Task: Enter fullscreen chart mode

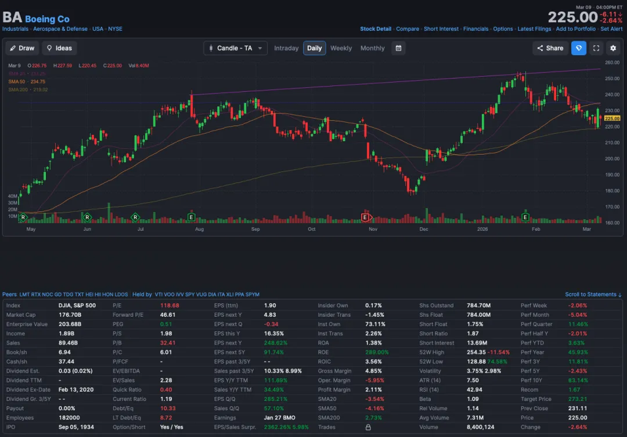Action: click(596, 48)
